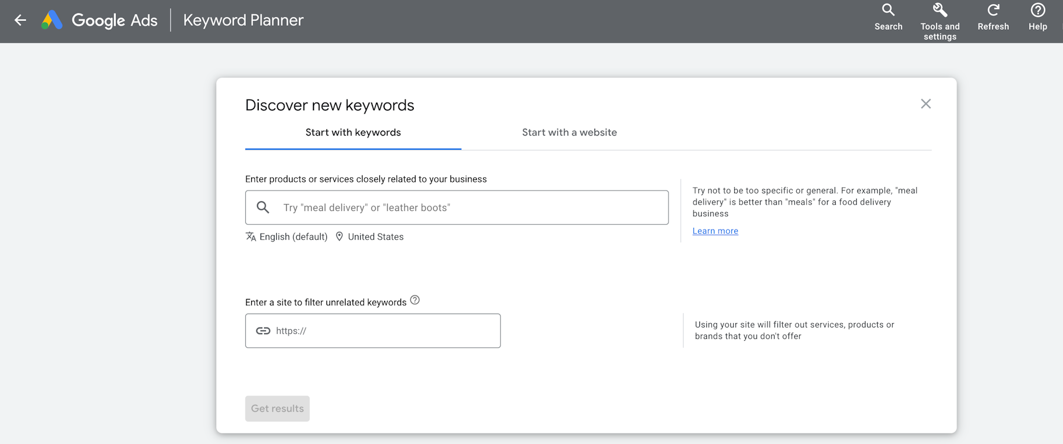
Task: Open the Search tool in header
Action: (888, 17)
